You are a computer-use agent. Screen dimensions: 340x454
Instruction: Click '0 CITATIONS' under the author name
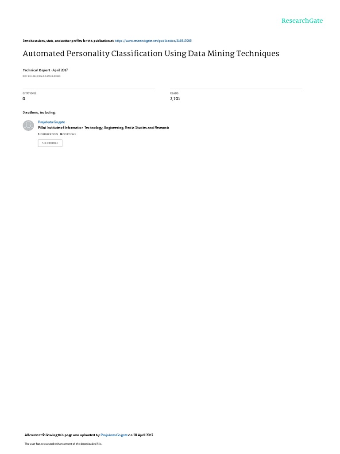(68, 134)
